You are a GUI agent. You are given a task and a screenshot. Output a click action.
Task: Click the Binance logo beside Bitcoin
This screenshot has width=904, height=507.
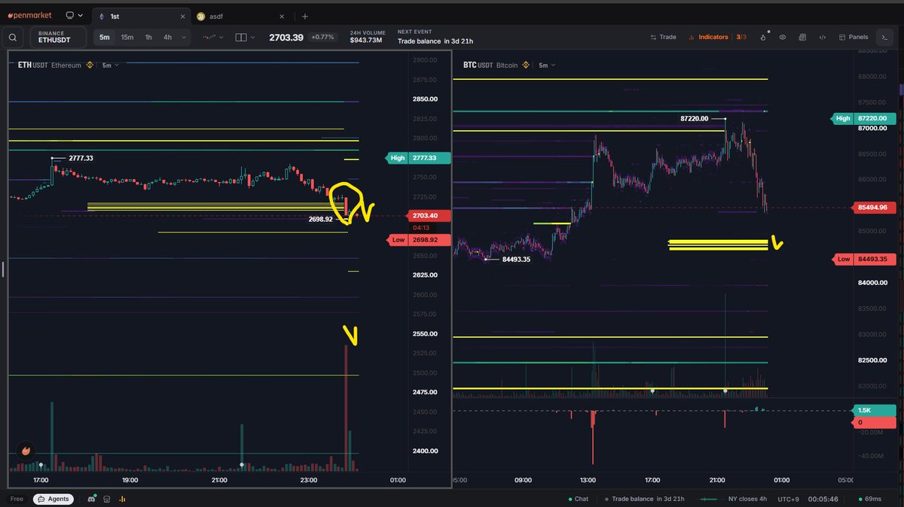pyautogui.click(x=527, y=65)
